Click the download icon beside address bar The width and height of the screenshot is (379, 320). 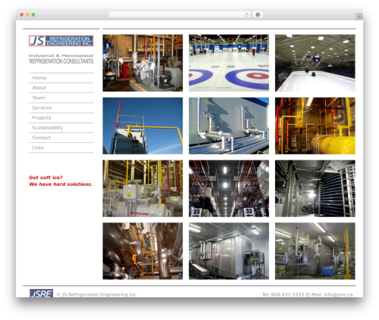pyautogui.click(x=258, y=14)
